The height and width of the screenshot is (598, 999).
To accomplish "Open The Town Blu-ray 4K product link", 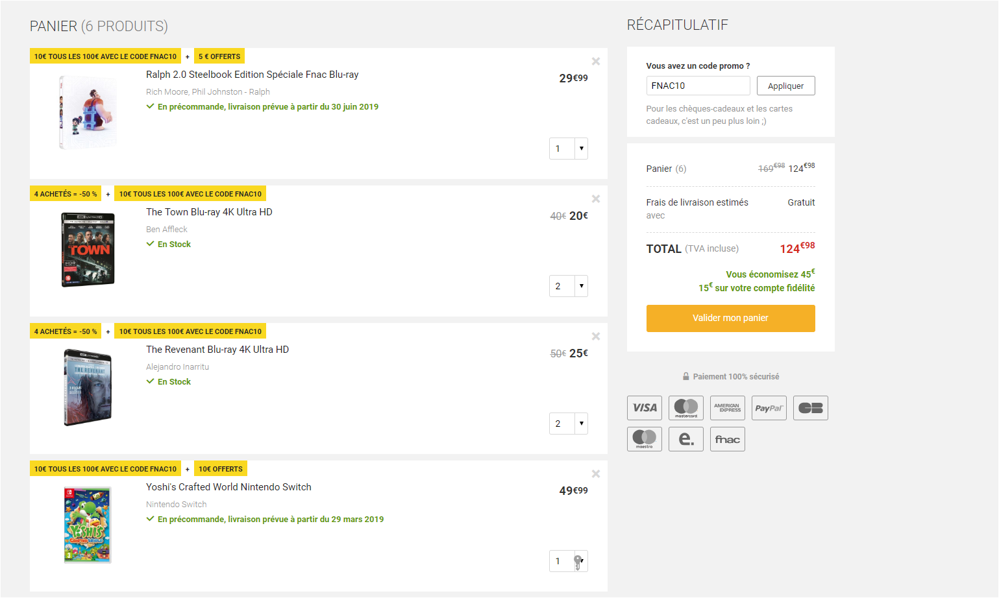I will point(209,212).
